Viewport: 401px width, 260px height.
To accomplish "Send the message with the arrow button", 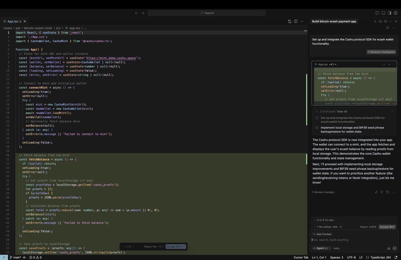I will [395, 248].
